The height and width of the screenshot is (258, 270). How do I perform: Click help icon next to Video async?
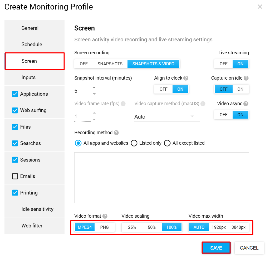(246, 104)
